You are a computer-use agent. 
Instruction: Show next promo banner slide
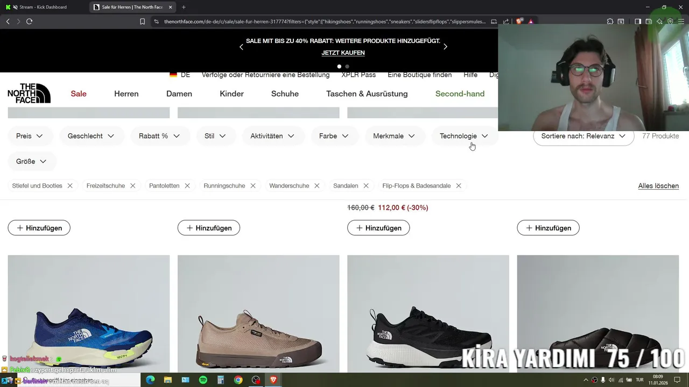[445, 47]
